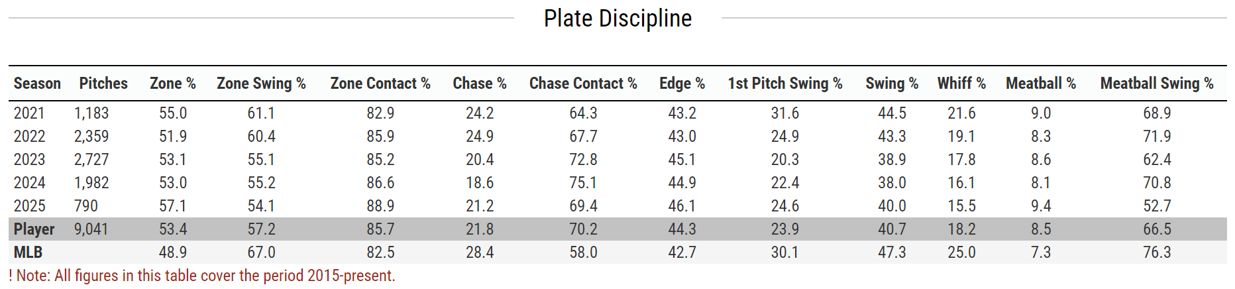The image size is (1235, 289).
Task: Click the 2023 season row label
Action: 30,160
